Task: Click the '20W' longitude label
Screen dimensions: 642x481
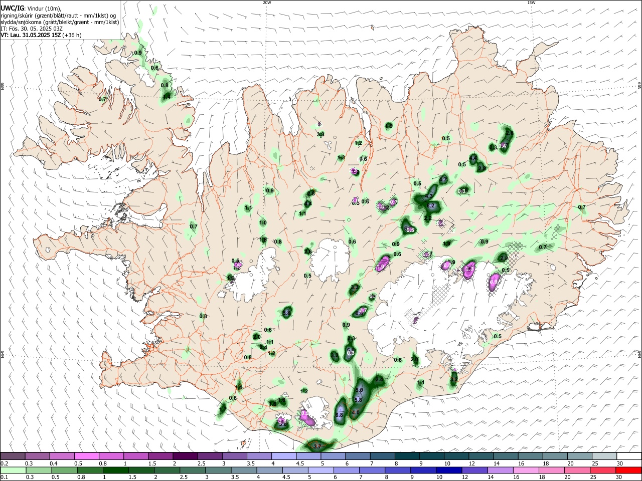Action: tap(267, 3)
